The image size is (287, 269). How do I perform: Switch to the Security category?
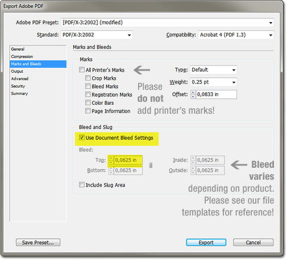point(38,86)
